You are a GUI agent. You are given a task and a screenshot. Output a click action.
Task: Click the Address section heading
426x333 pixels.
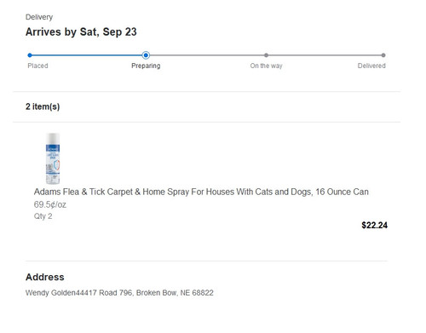pos(45,277)
